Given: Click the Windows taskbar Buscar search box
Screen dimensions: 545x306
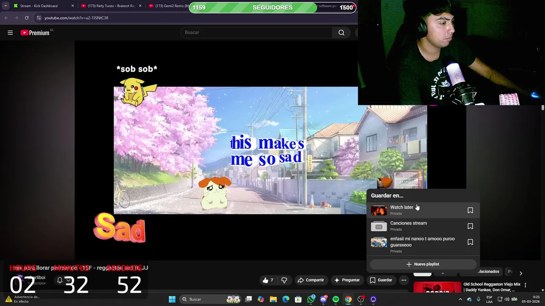Looking at the screenshot, I should tap(210, 299).
